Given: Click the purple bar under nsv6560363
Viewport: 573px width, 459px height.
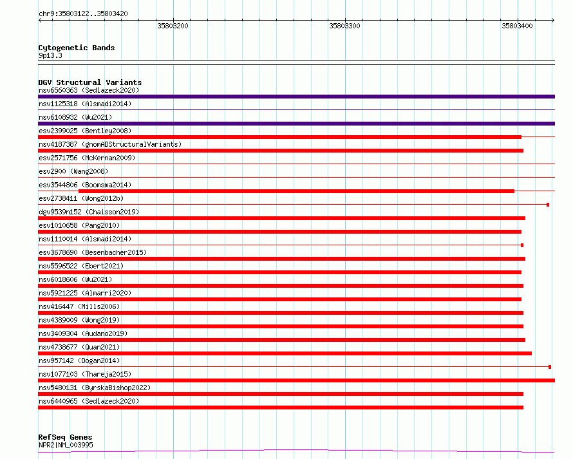Looking at the screenshot, I should [296, 97].
